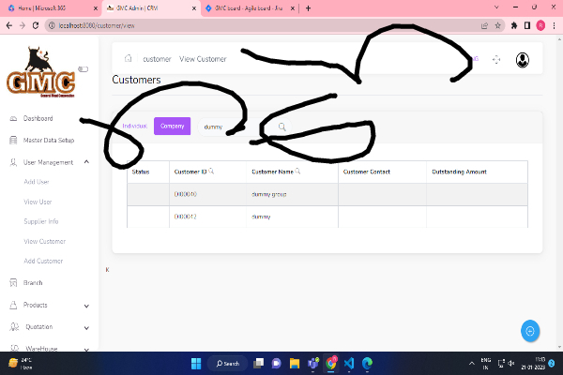Open the Add Customer link
This screenshot has width=563, height=375.
point(43,261)
